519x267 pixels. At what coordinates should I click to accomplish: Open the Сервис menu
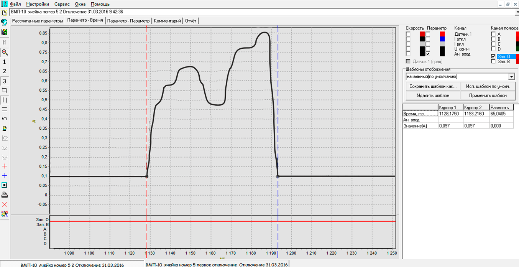point(62,4)
